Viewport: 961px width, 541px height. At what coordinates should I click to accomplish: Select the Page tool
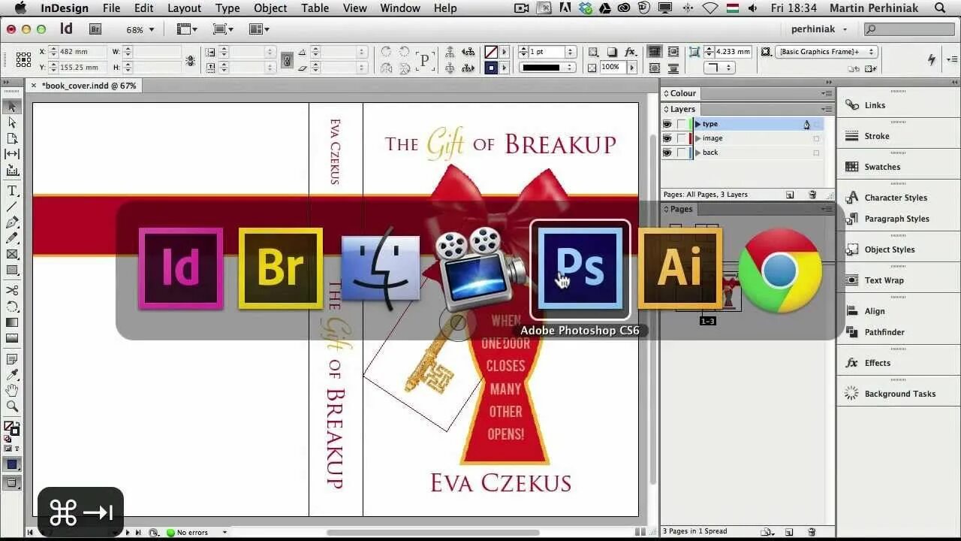click(x=12, y=138)
